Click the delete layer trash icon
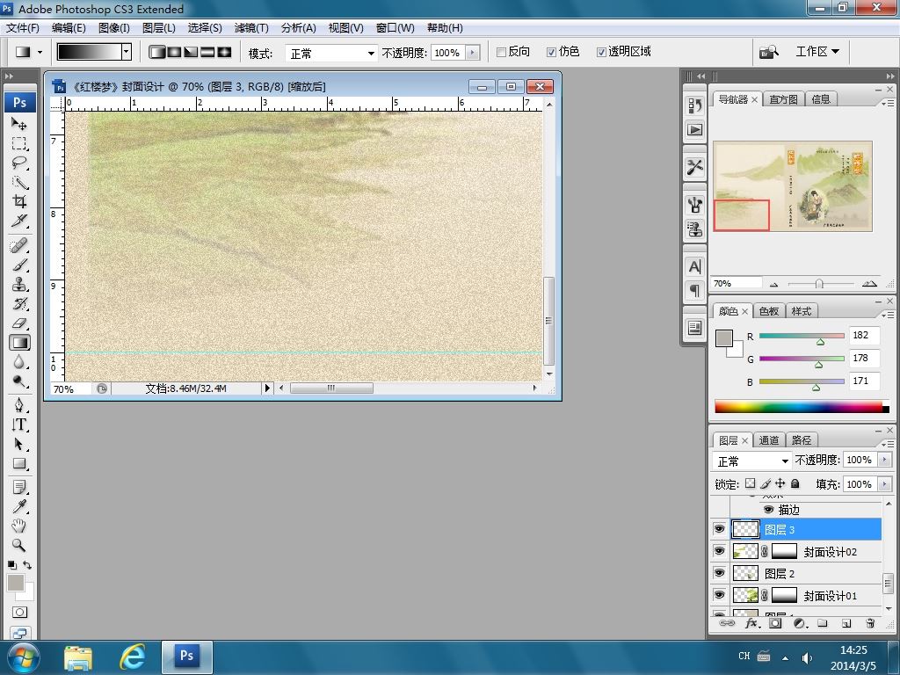Image resolution: width=900 pixels, height=675 pixels. (870, 623)
